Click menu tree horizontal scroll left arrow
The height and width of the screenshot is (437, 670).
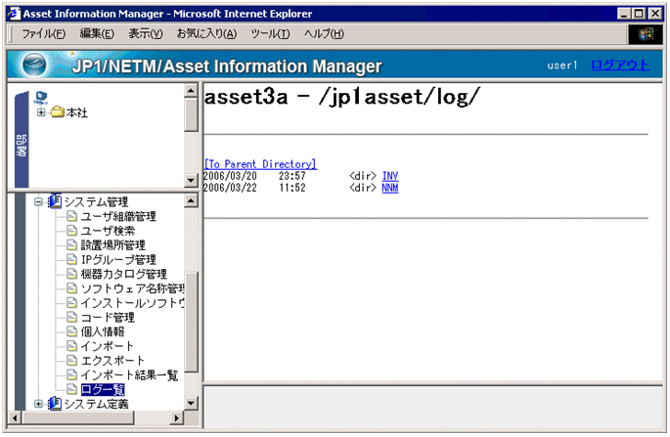(15, 417)
